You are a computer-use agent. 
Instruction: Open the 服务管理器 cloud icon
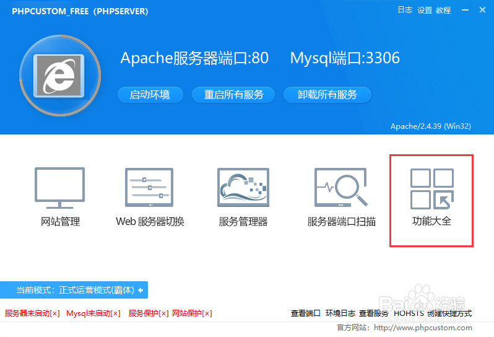(x=243, y=187)
